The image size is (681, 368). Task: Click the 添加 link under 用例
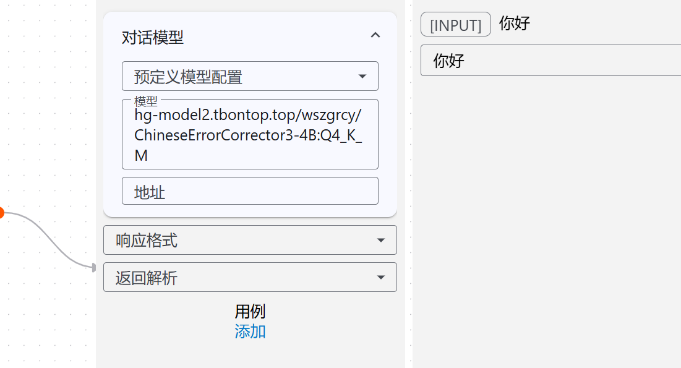[250, 332]
